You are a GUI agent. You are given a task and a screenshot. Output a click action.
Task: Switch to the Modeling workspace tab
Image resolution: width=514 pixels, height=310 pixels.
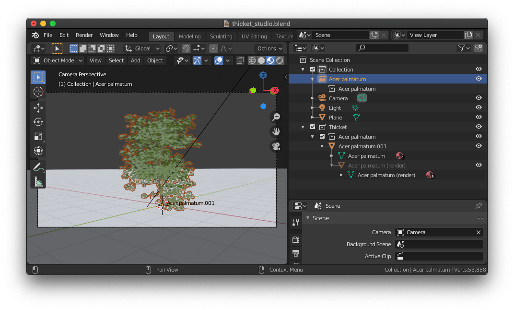click(189, 36)
